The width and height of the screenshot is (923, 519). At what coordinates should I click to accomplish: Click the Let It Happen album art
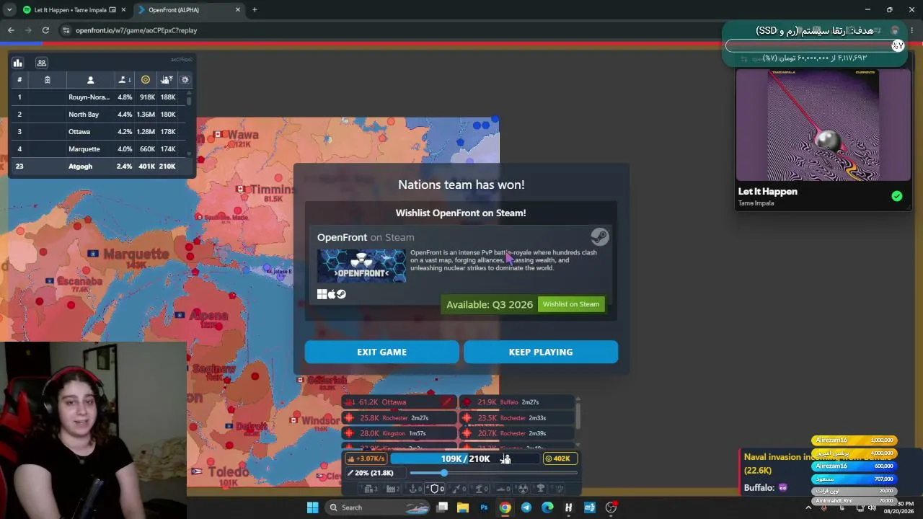pos(823,125)
